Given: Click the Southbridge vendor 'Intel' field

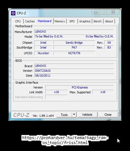Looking at the screenshot, I should pyautogui.click(x=43, y=48).
